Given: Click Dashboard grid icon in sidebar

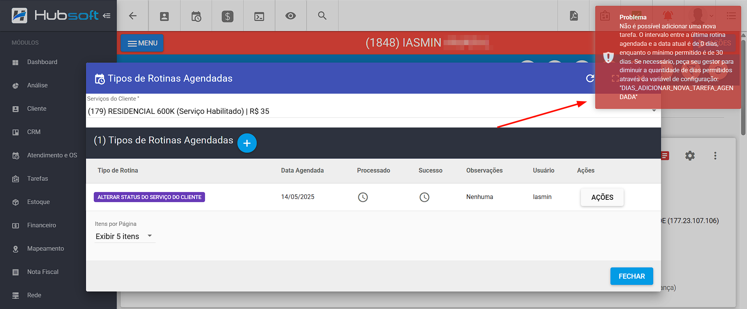Looking at the screenshot, I should point(16,62).
